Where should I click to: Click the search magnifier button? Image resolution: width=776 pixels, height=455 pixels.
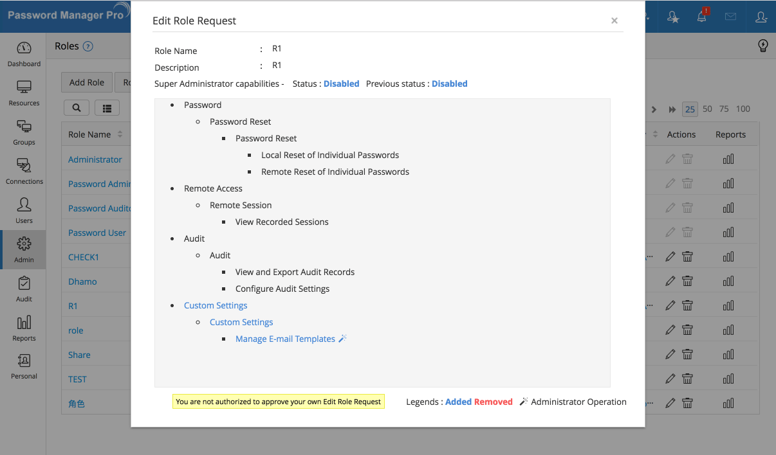click(77, 109)
